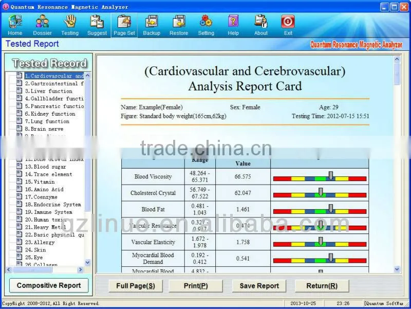Select 23.Allergy record
This screenshot has height=309, width=411.
(x=40, y=243)
